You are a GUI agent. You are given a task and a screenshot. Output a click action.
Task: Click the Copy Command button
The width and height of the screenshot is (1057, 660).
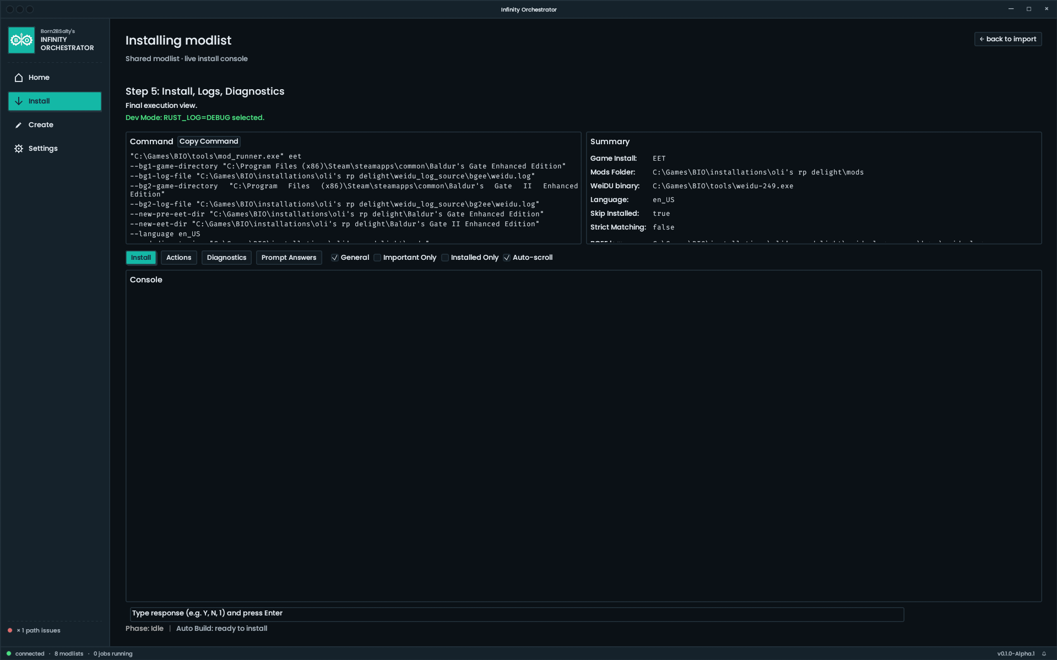[209, 141]
